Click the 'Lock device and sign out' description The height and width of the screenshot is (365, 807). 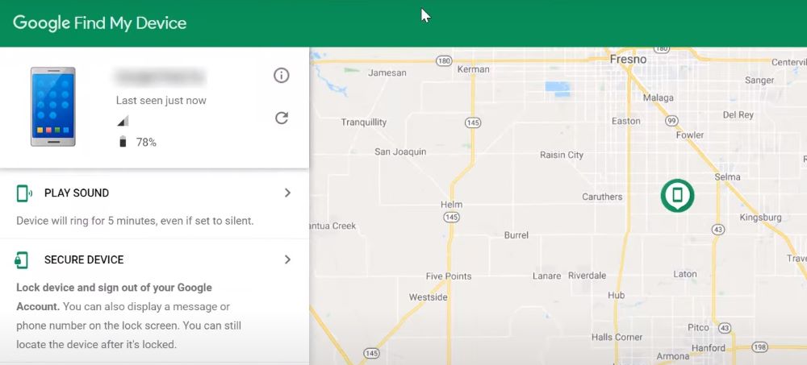tap(128, 316)
